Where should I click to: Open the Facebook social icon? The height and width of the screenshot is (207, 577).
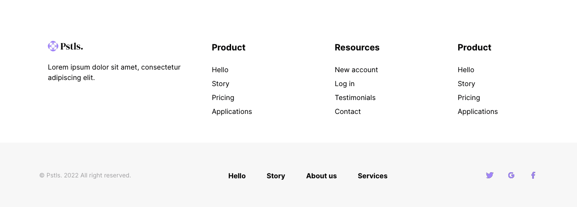tap(533, 175)
